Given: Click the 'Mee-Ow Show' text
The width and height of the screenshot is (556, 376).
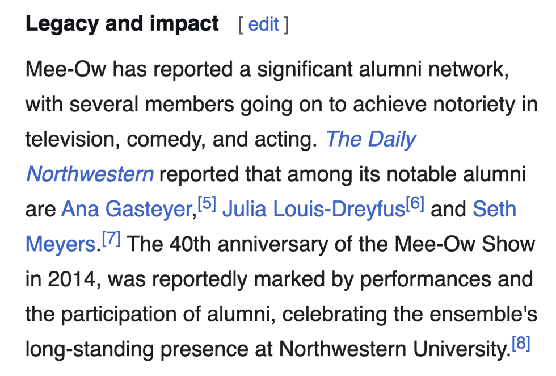Looking at the screenshot, I should click(464, 244).
